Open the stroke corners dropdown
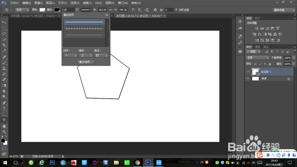This screenshot has height=167, width=297. [x=101, y=56]
